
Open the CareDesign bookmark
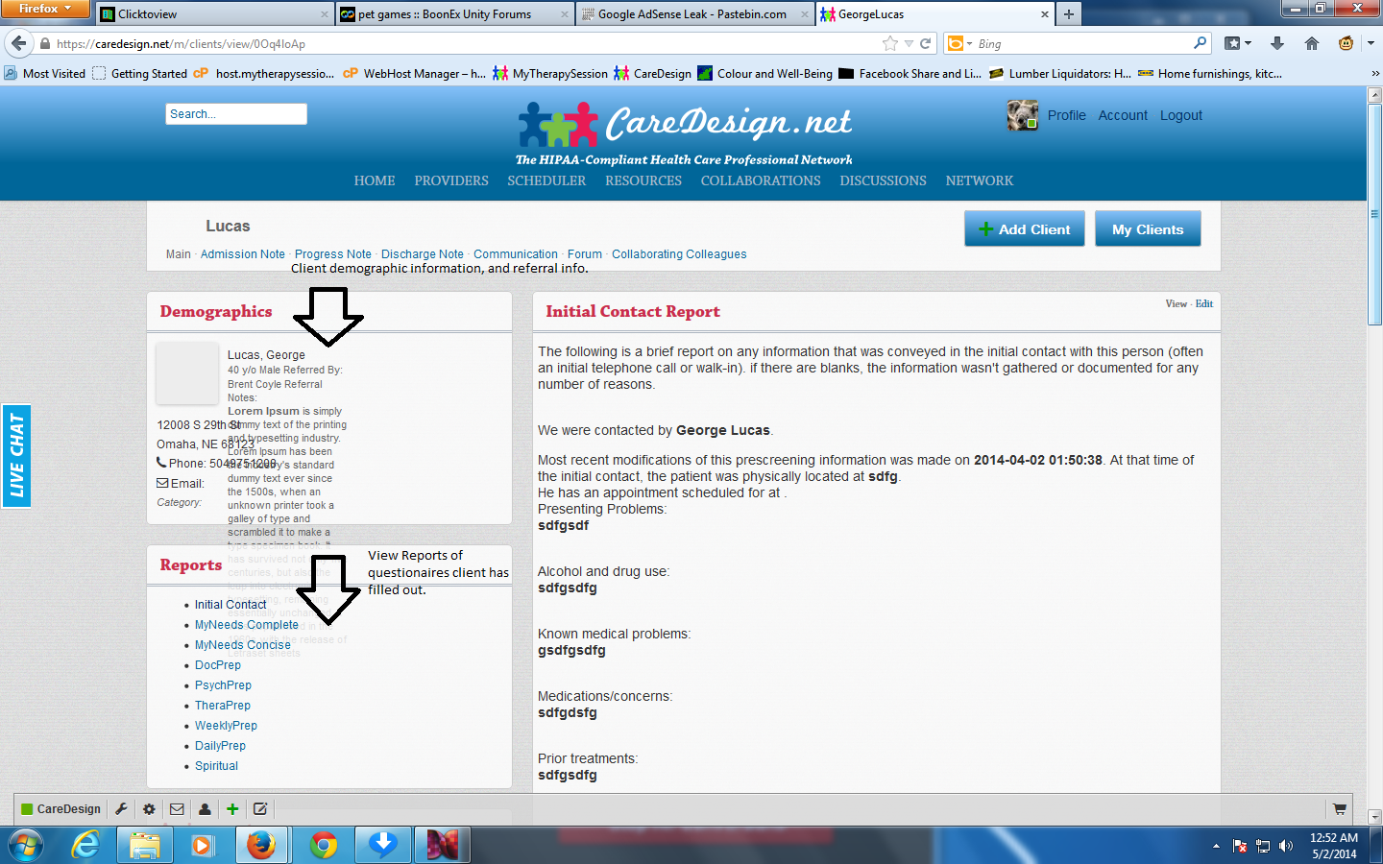pos(653,74)
